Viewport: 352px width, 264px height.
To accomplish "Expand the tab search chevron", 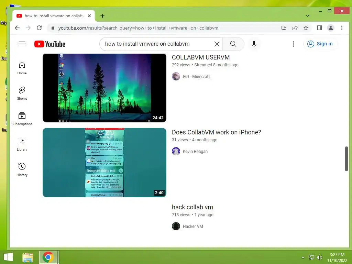I will (x=308, y=16).
